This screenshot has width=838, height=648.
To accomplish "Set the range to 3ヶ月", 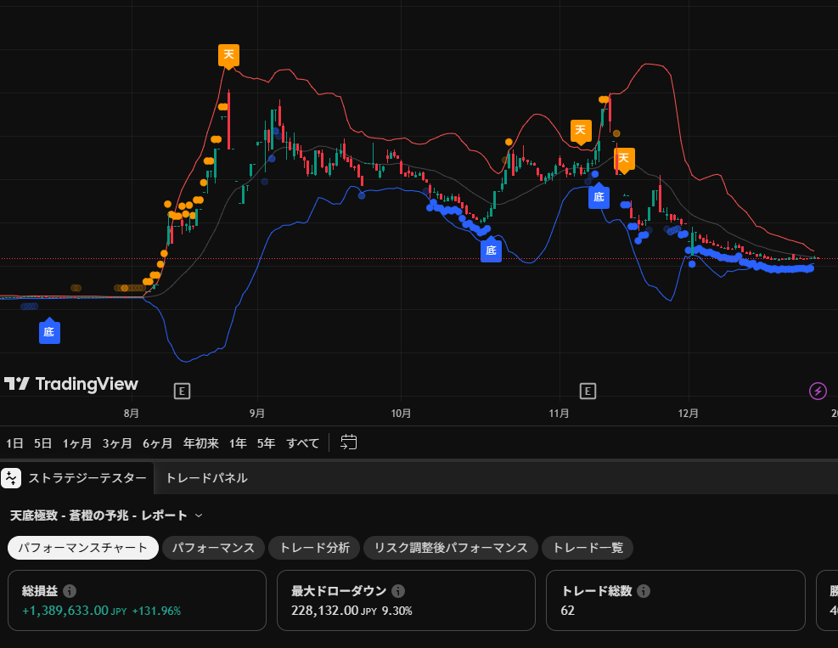I will (x=117, y=443).
